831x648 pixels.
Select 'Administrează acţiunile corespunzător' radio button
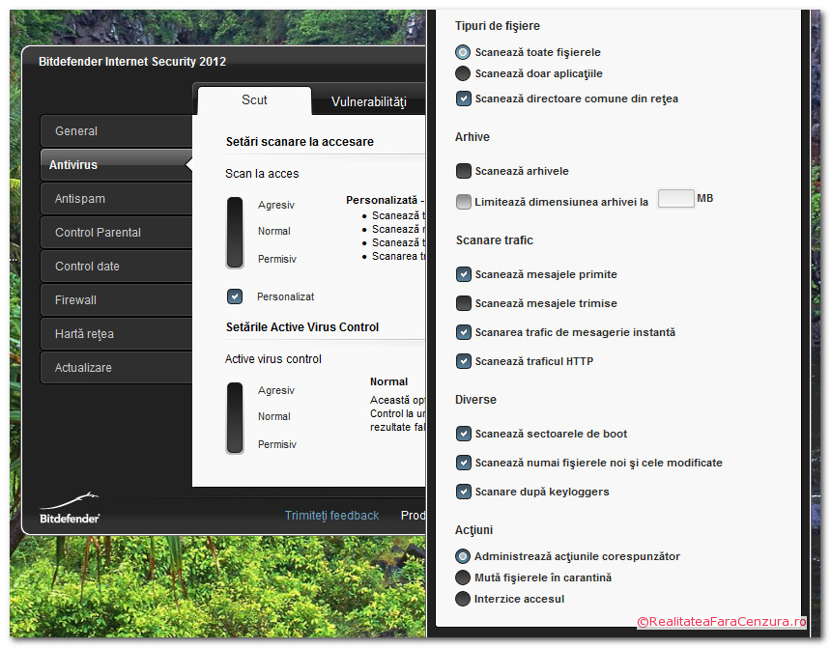[463, 556]
